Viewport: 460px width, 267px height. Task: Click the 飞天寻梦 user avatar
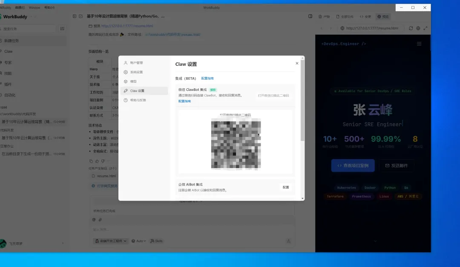click(3, 244)
